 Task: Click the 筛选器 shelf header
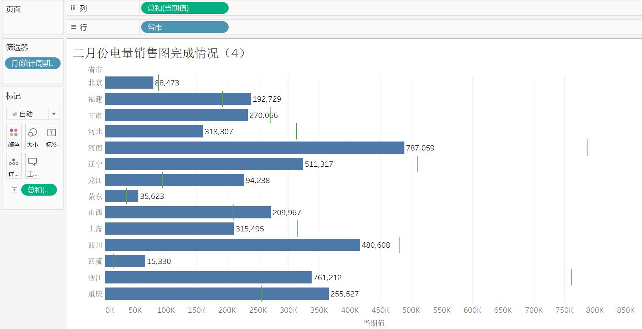click(x=17, y=48)
